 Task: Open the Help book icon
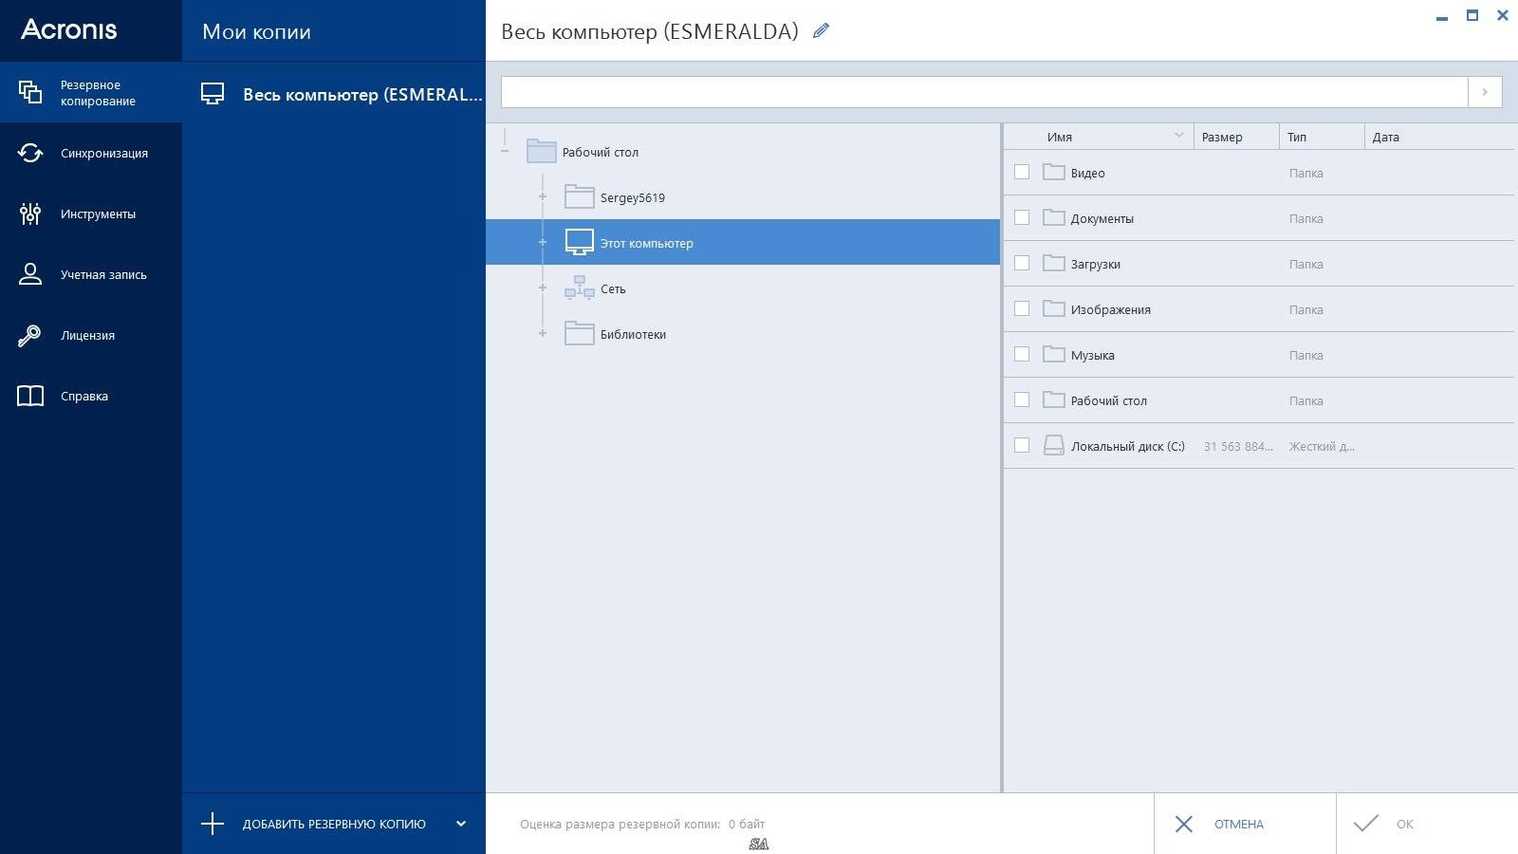point(30,396)
